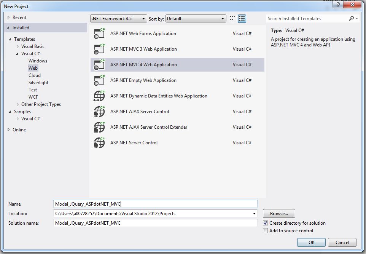This screenshot has height=254, width=366.
Task: Open the dialog help question mark button
Action: [x=338, y=5]
